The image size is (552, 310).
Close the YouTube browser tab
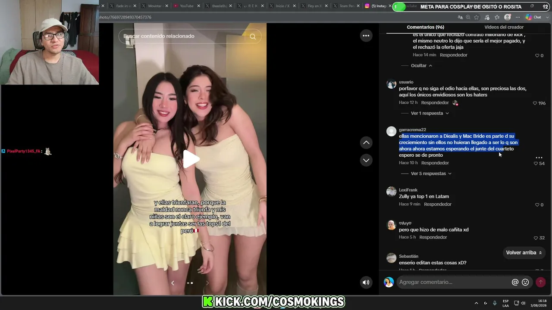pos(199,6)
